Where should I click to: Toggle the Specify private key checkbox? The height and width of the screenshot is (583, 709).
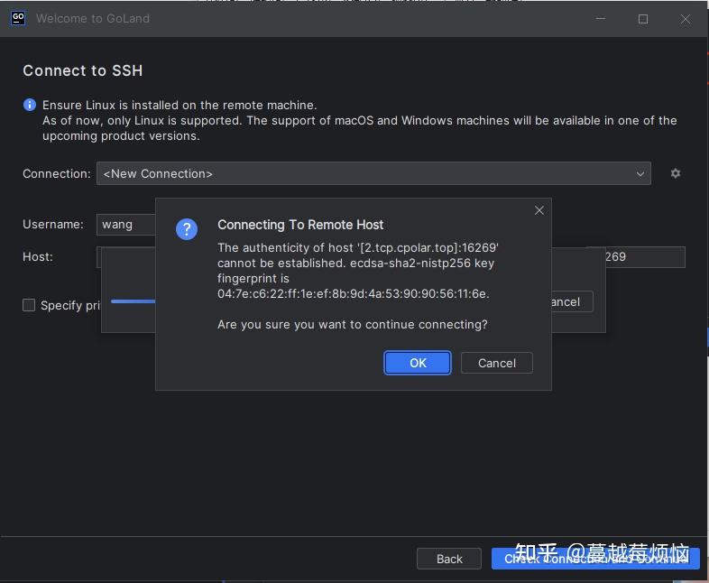pyautogui.click(x=30, y=305)
